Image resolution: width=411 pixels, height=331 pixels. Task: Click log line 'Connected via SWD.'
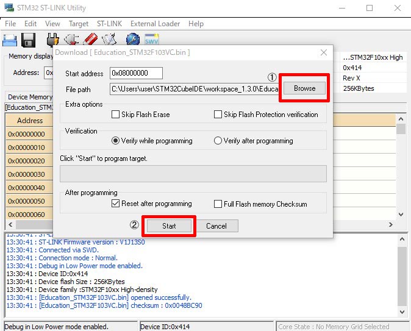pyautogui.click(x=52, y=250)
